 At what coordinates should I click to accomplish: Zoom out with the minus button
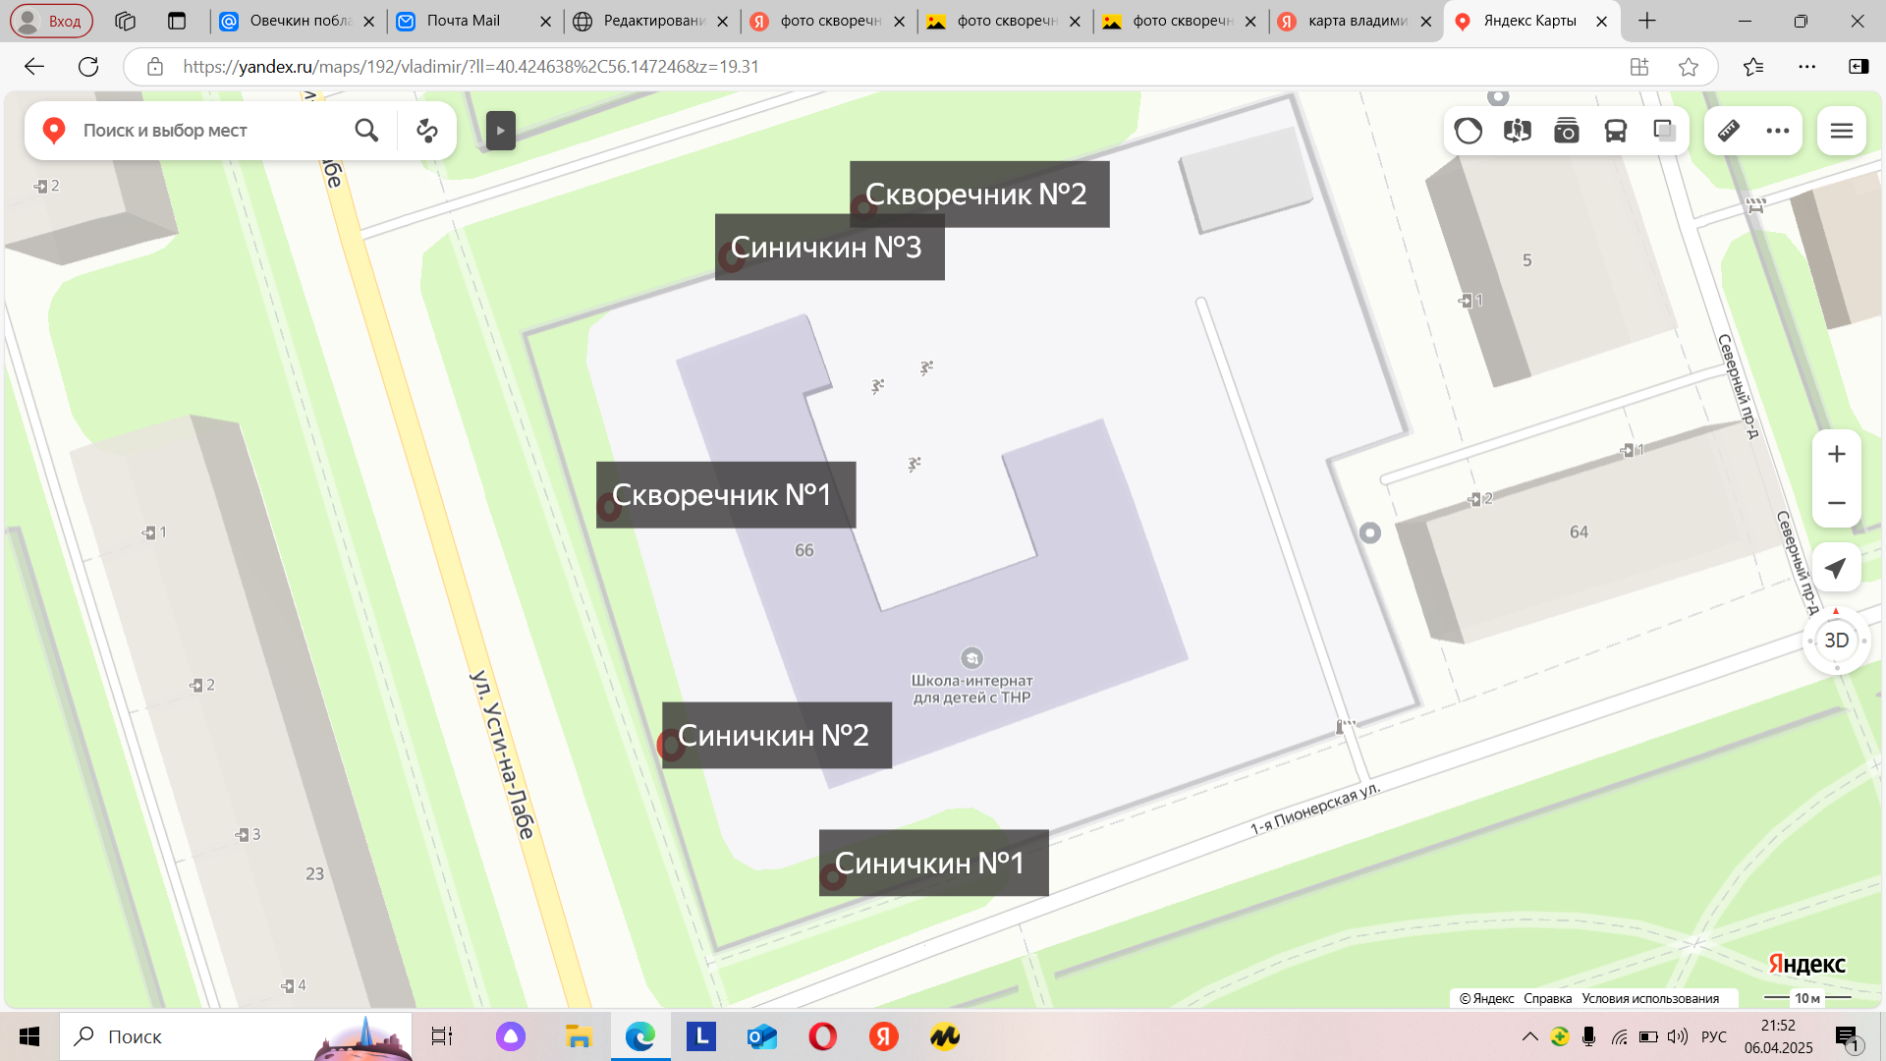[1836, 503]
